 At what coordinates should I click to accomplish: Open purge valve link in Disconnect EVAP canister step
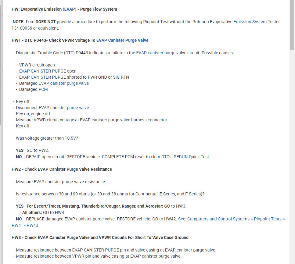tap(78, 108)
